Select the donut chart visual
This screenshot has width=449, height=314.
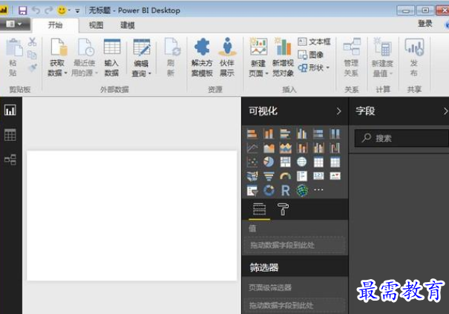(x=269, y=190)
